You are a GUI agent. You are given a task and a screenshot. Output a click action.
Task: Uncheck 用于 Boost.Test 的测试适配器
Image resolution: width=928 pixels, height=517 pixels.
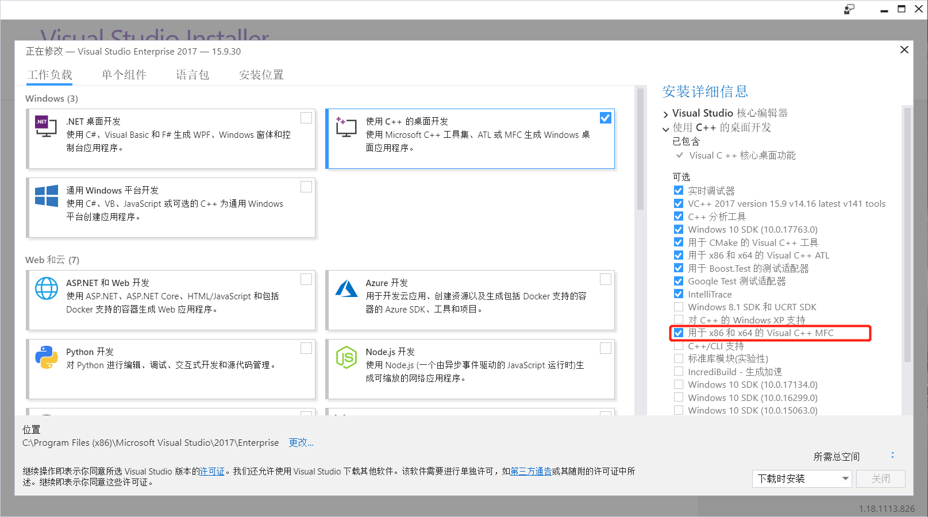tap(679, 268)
